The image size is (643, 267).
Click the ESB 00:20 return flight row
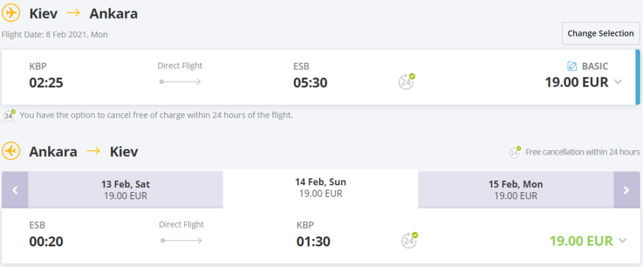click(321, 236)
